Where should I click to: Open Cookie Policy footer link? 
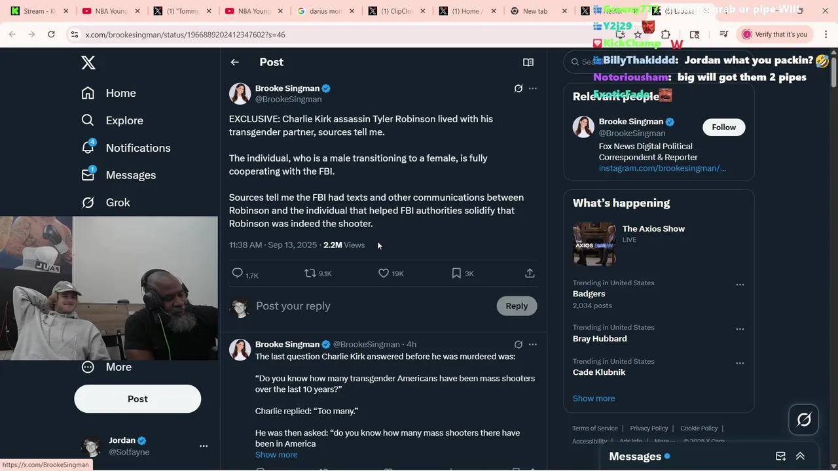click(x=699, y=428)
